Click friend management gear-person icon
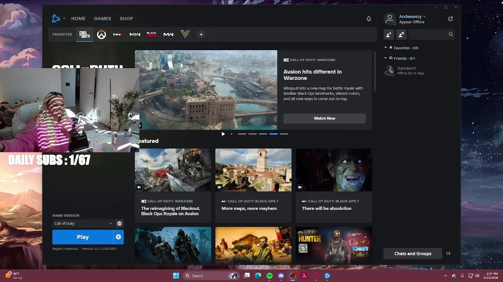The width and height of the screenshot is (503, 282). click(x=401, y=34)
